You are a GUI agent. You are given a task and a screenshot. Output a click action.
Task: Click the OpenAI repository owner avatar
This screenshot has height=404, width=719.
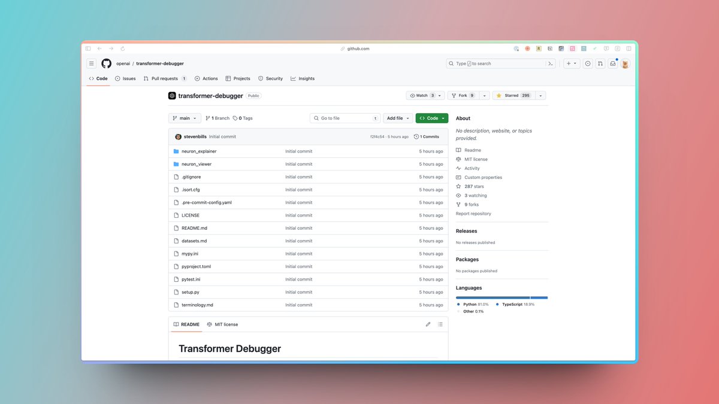click(x=172, y=96)
